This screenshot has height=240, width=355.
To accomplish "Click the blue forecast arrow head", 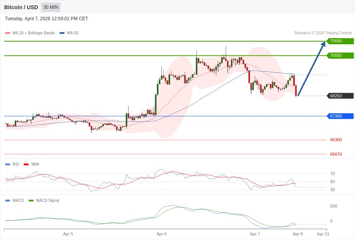I will [323, 43].
